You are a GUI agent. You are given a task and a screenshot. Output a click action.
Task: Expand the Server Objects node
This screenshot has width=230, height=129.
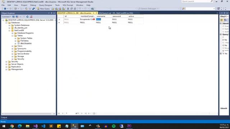pos(6,64)
